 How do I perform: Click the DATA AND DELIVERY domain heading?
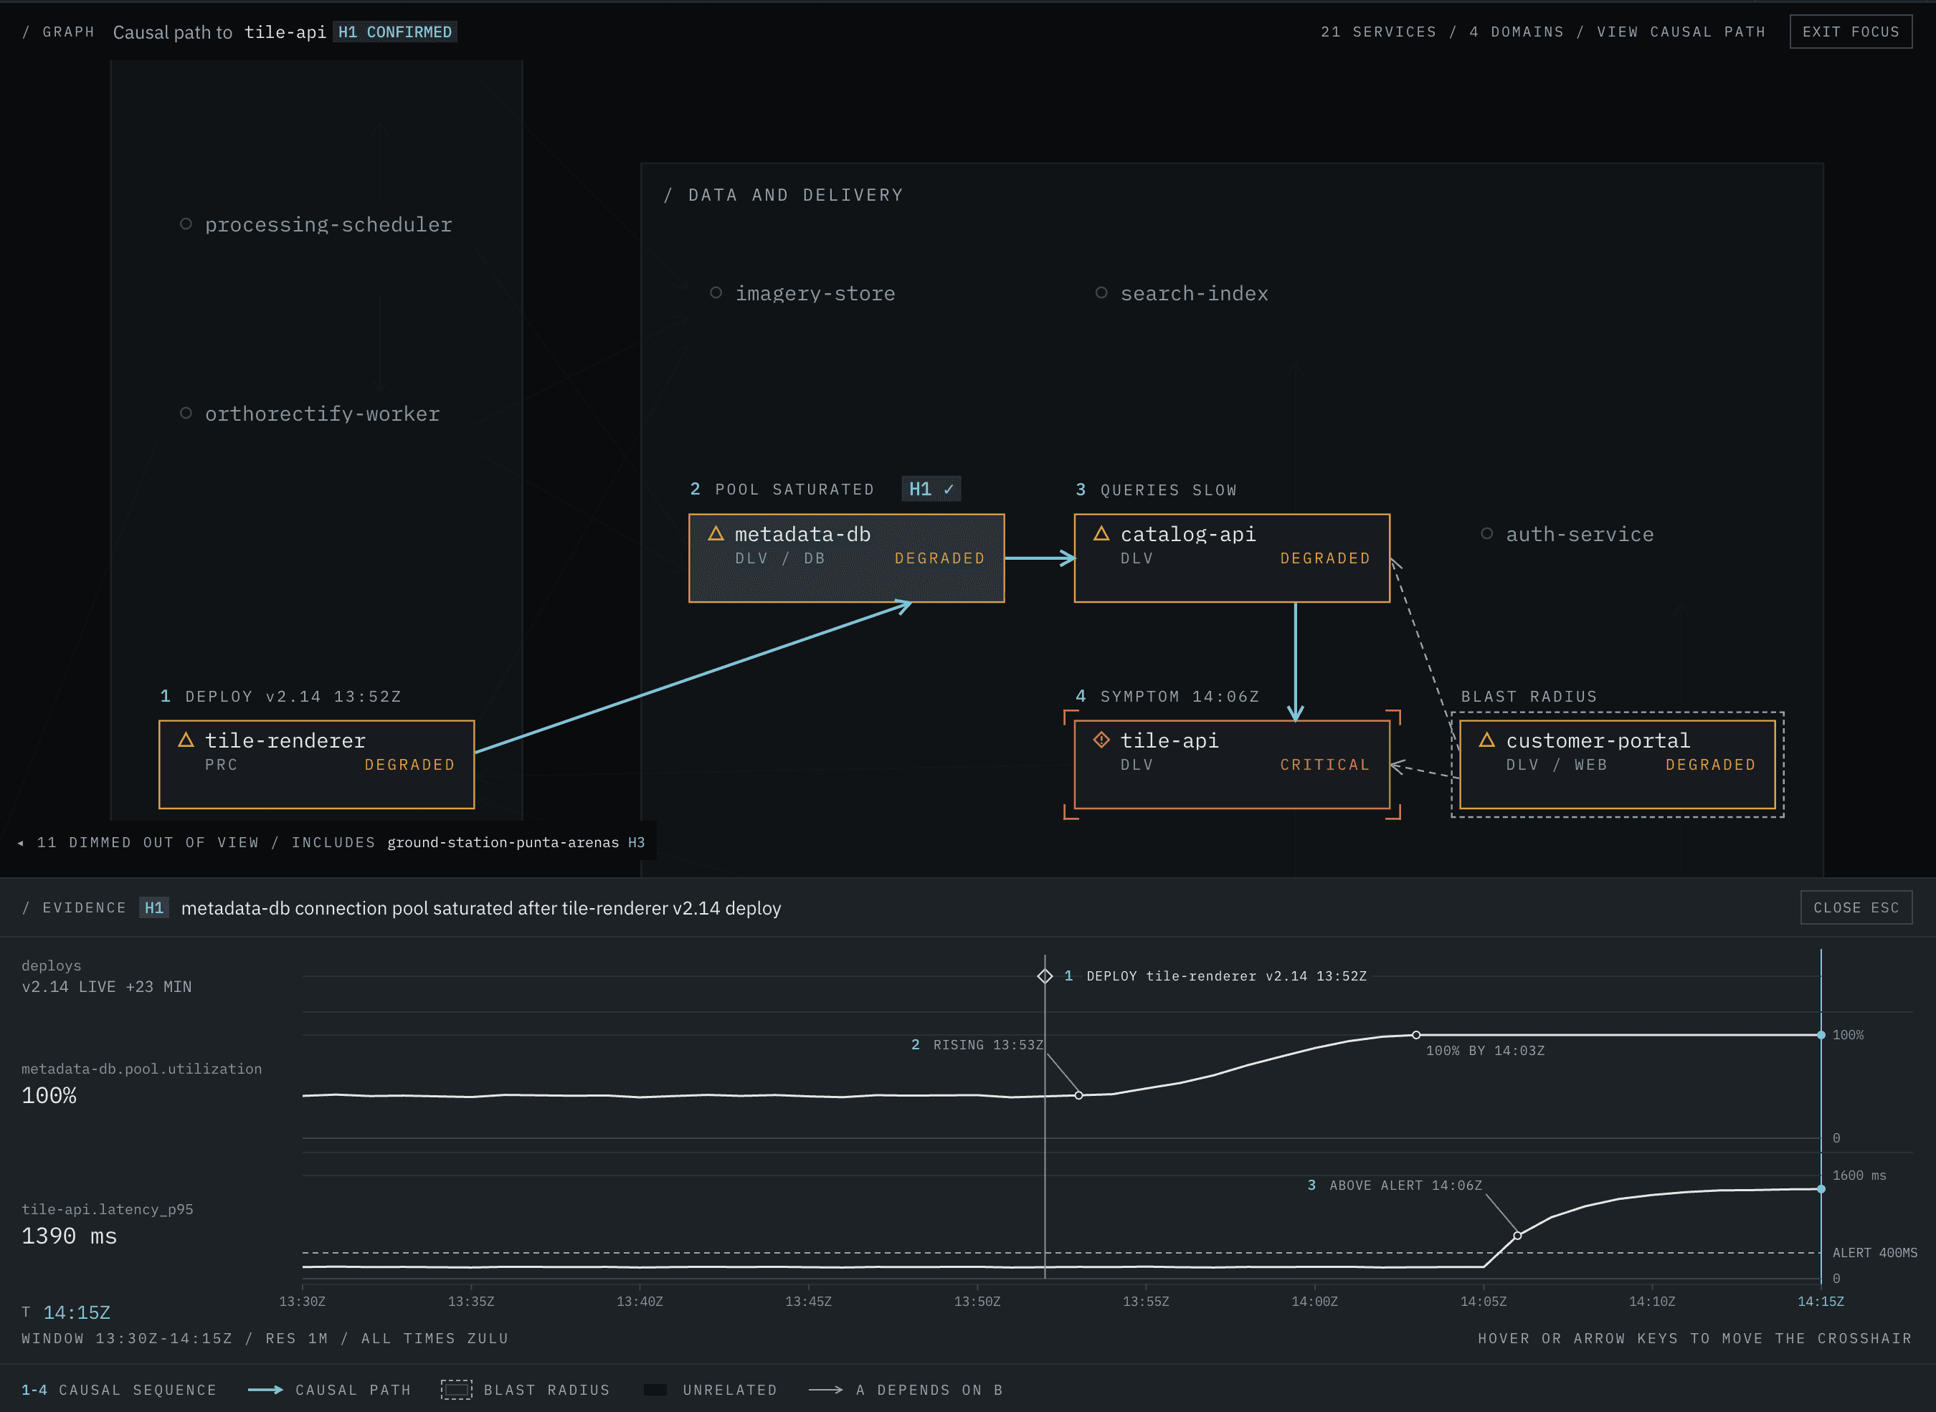[795, 195]
